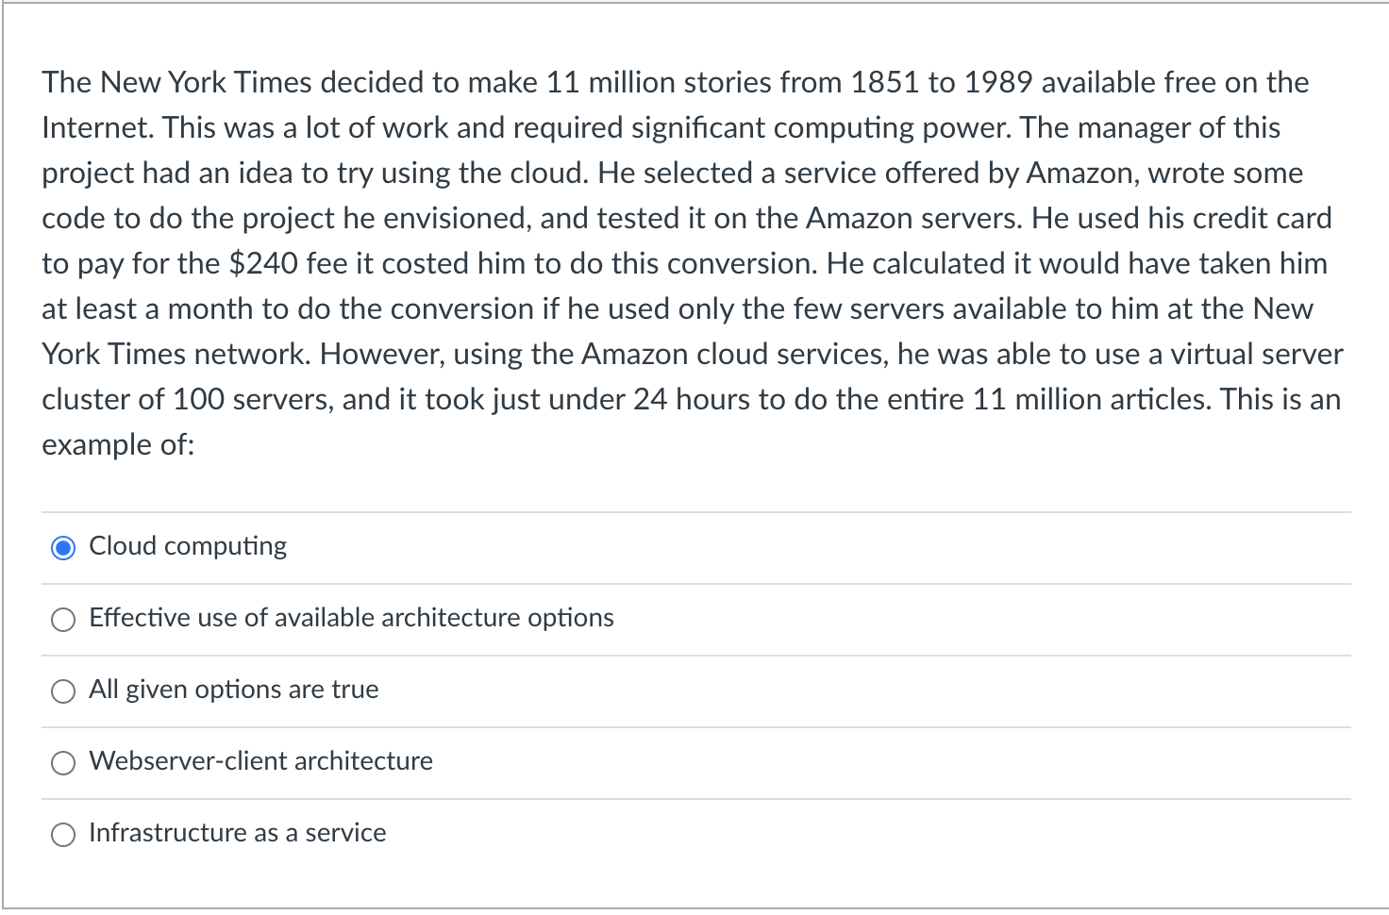The image size is (1389, 915).
Task: Select the Infrastructure as a service radio button
Action: click(63, 835)
